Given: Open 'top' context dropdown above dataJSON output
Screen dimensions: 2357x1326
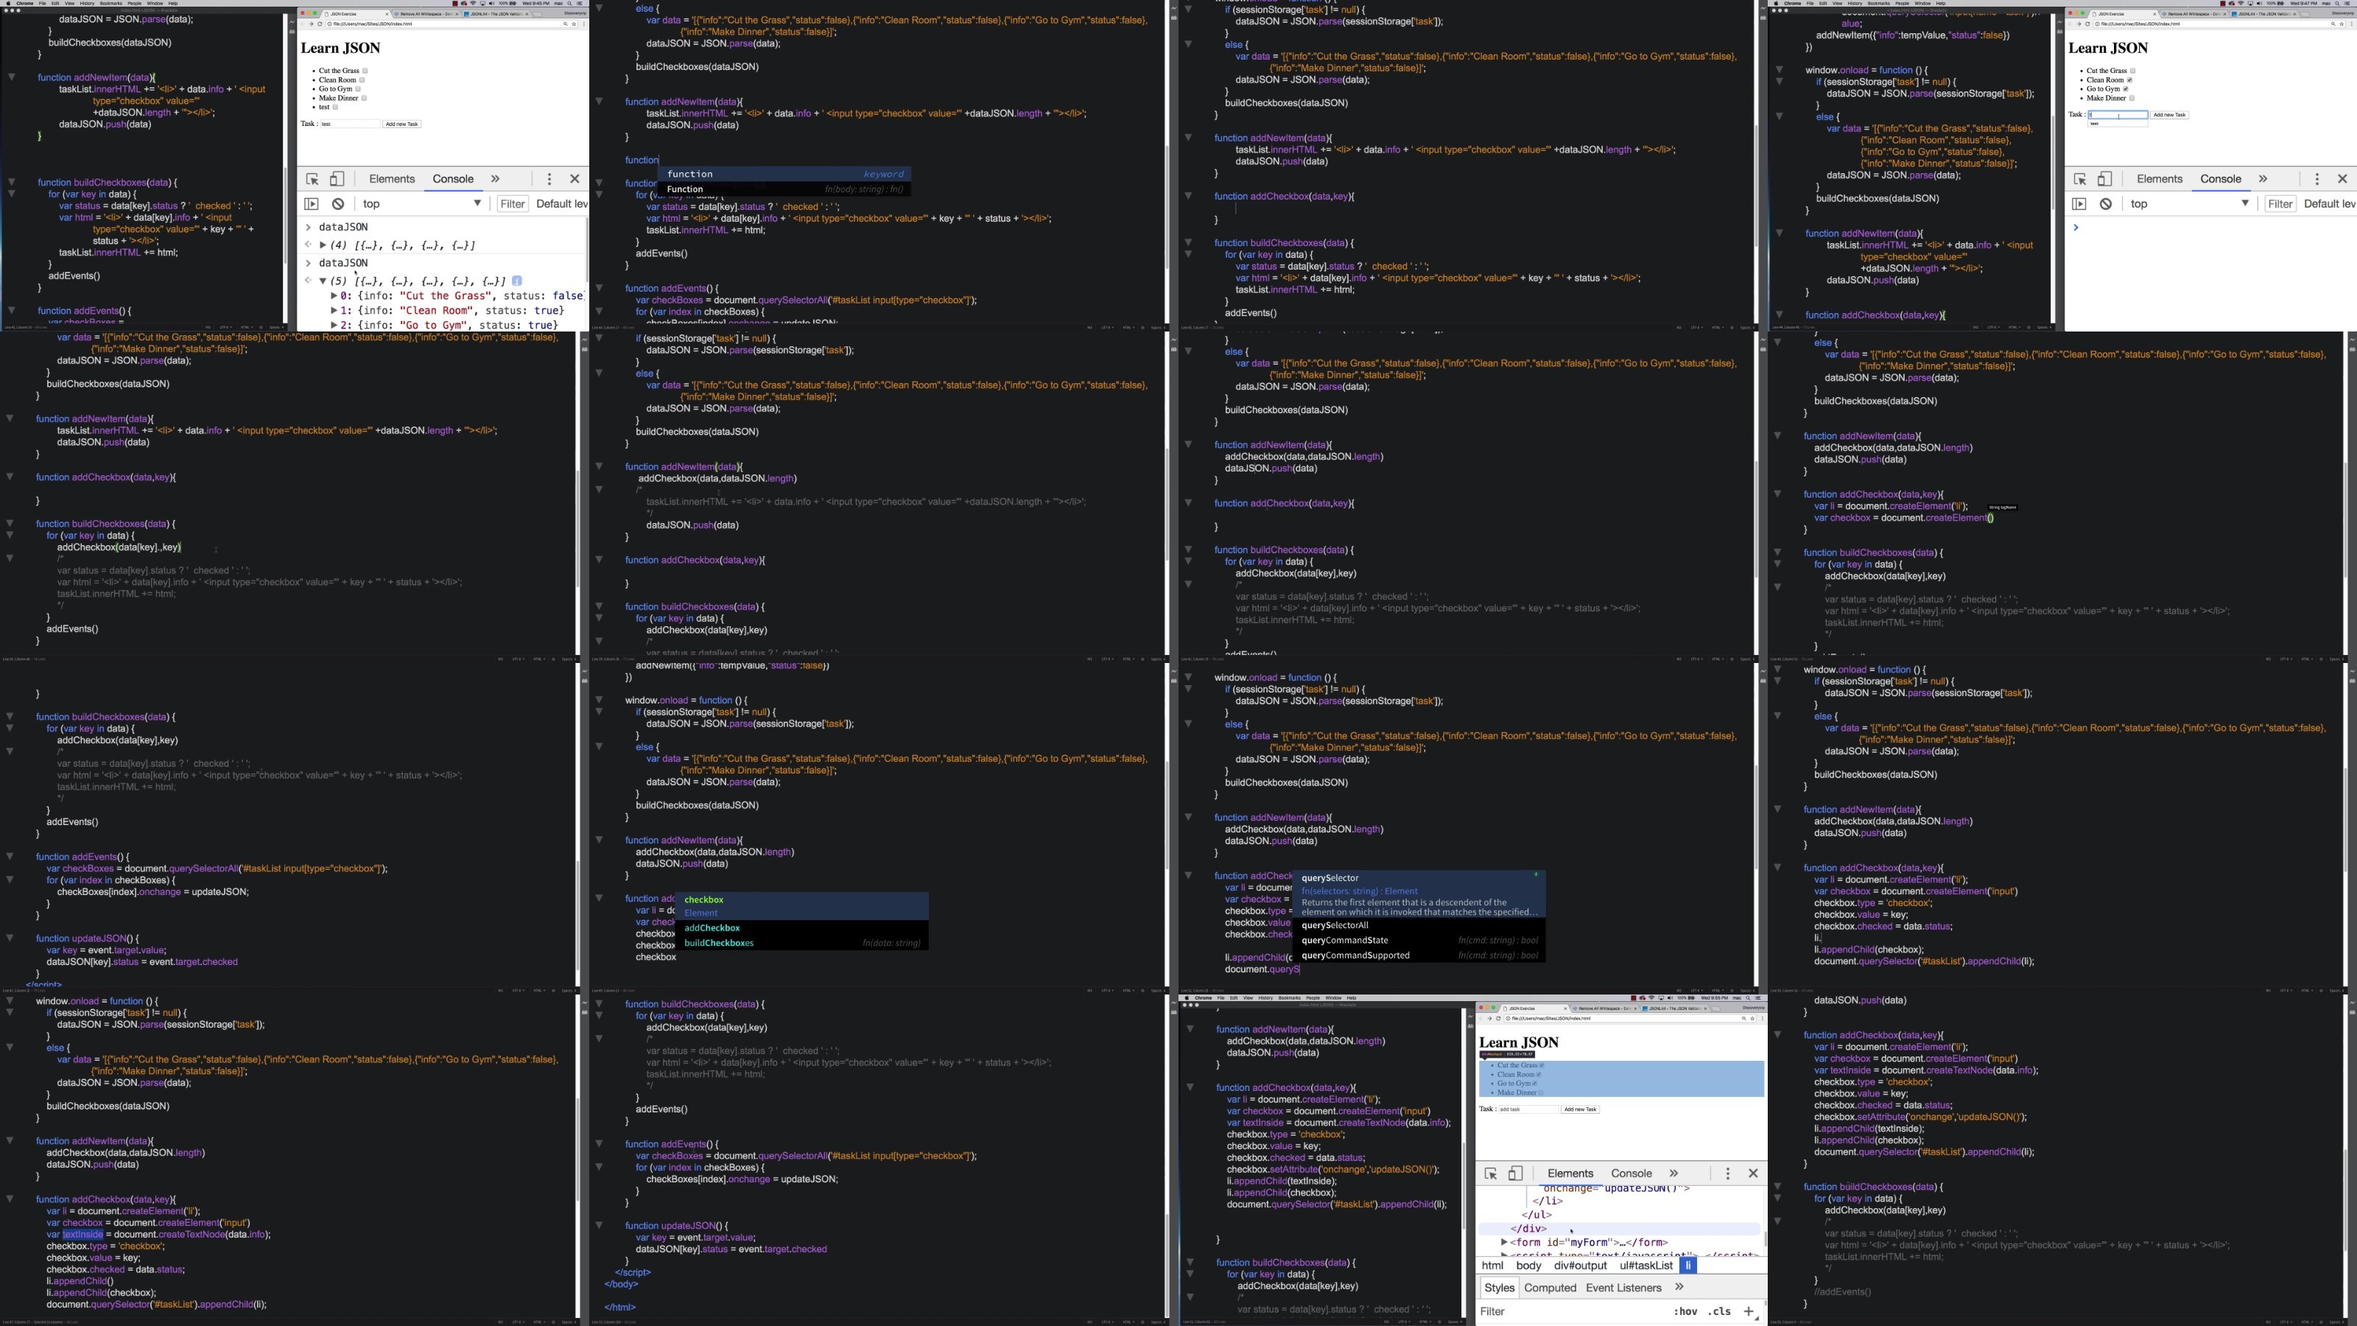Looking at the screenshot, I should point(422,204).
